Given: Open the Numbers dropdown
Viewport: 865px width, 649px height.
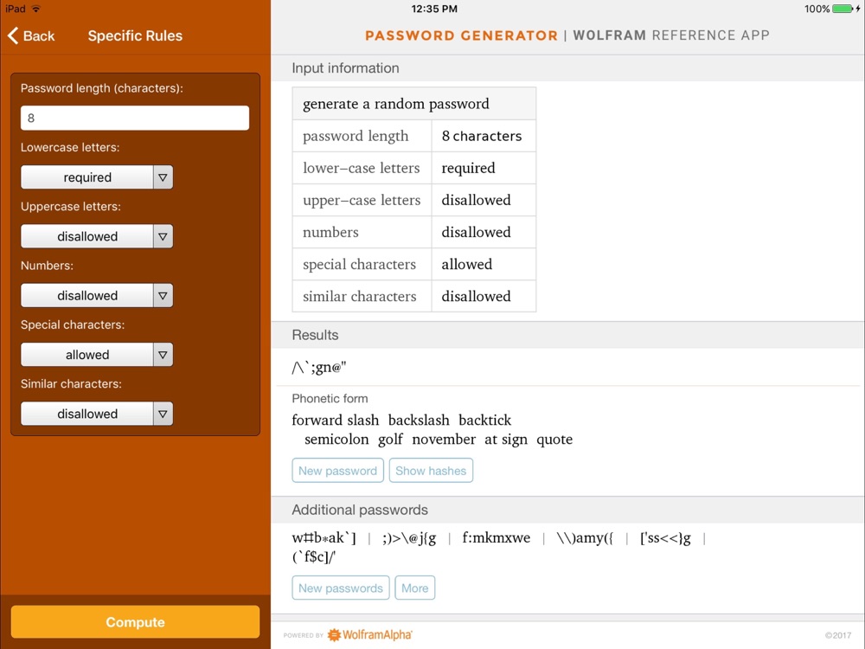Looking at the screenshot, I should [97, 295].
